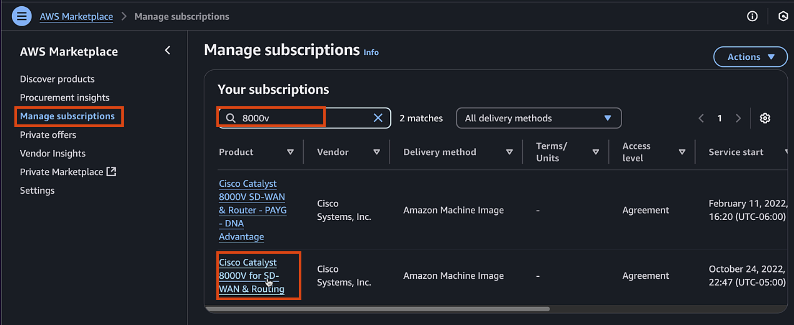Go to the previous results page

coord(701,118)
